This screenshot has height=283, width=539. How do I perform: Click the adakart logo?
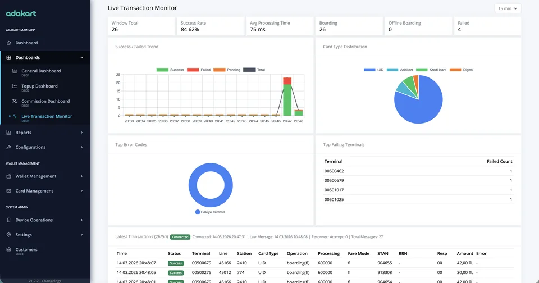pos(21,13)
